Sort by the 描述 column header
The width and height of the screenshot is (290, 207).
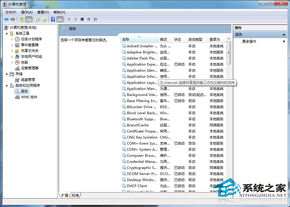click(x=165, y=40)
